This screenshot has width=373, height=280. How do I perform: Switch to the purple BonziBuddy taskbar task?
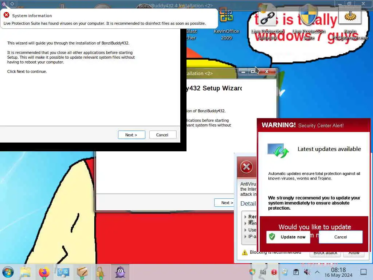coord(120,272)
